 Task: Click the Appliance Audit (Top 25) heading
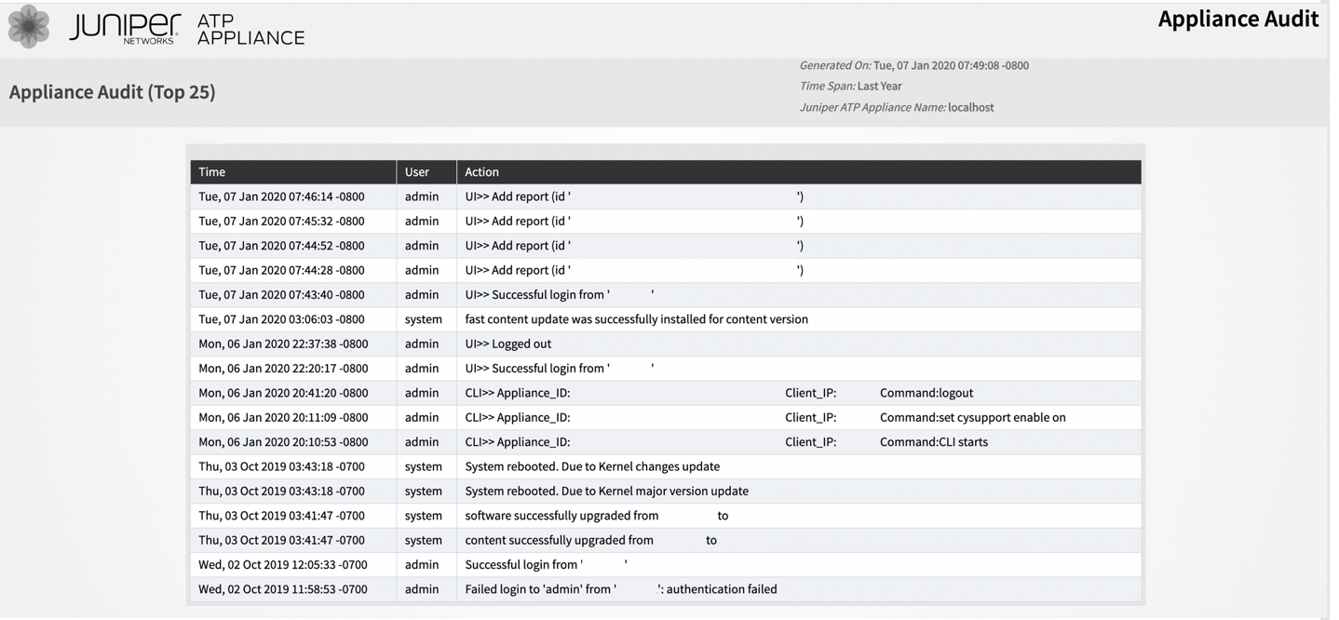click(x=113, y=92)
